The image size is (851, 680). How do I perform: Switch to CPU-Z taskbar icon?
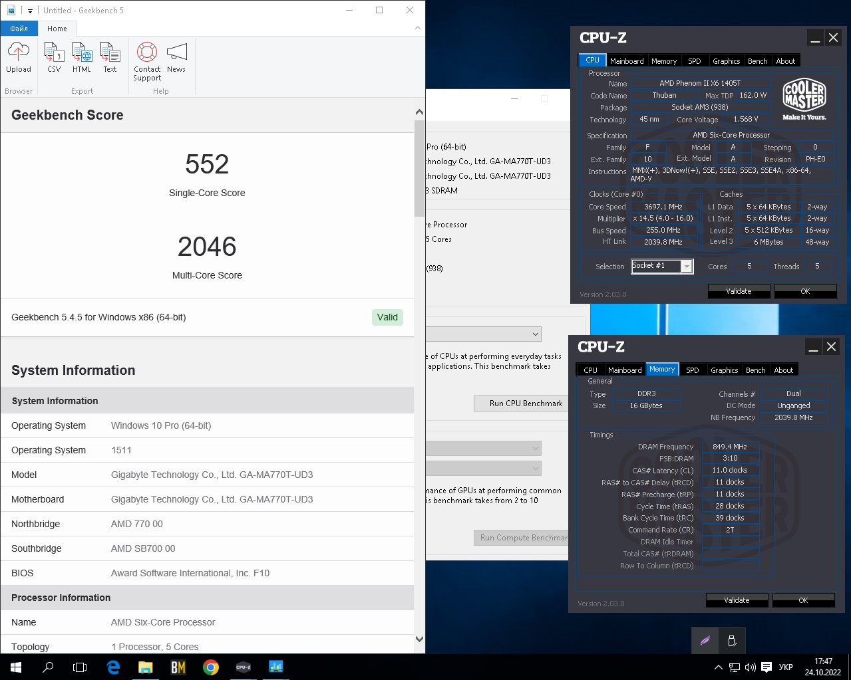[x=243, y=667]
